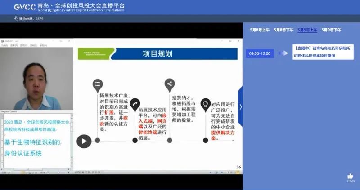
Task: Click the thumbs-up like icon
Action: coord(350,176)
